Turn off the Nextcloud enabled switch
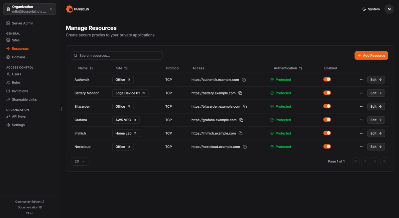399x218 pixels. [327, 146]
